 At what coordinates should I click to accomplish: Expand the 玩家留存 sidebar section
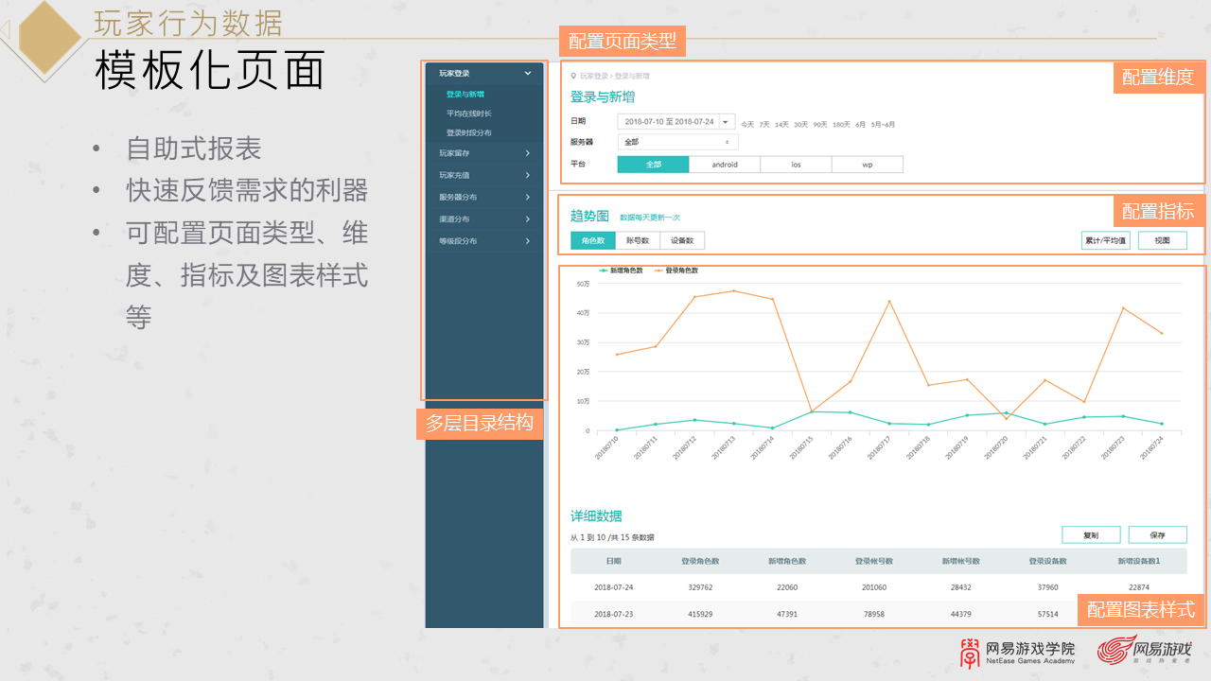coord(484,153)
